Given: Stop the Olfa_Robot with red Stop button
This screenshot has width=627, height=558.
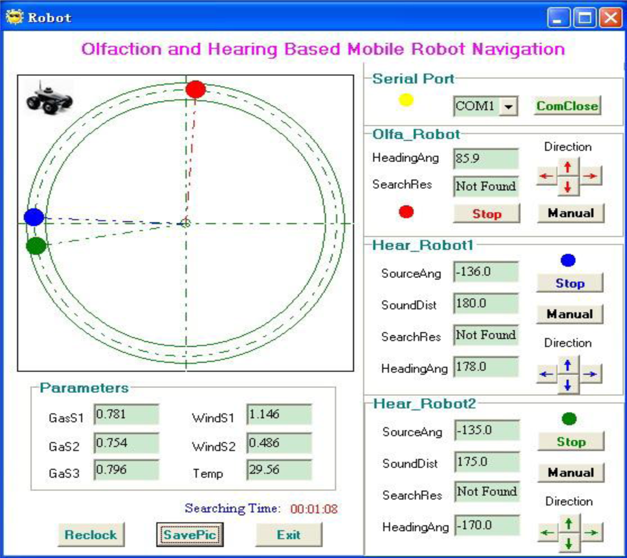Looking at the screenshot, I should tap(487, 213).
